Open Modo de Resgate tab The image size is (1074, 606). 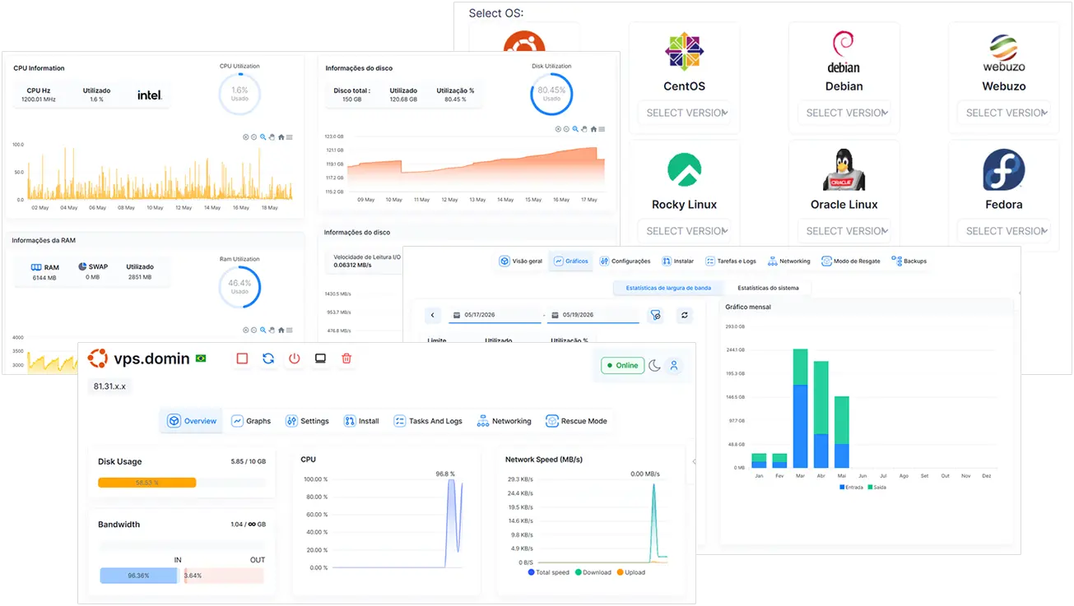coord(850,261)
